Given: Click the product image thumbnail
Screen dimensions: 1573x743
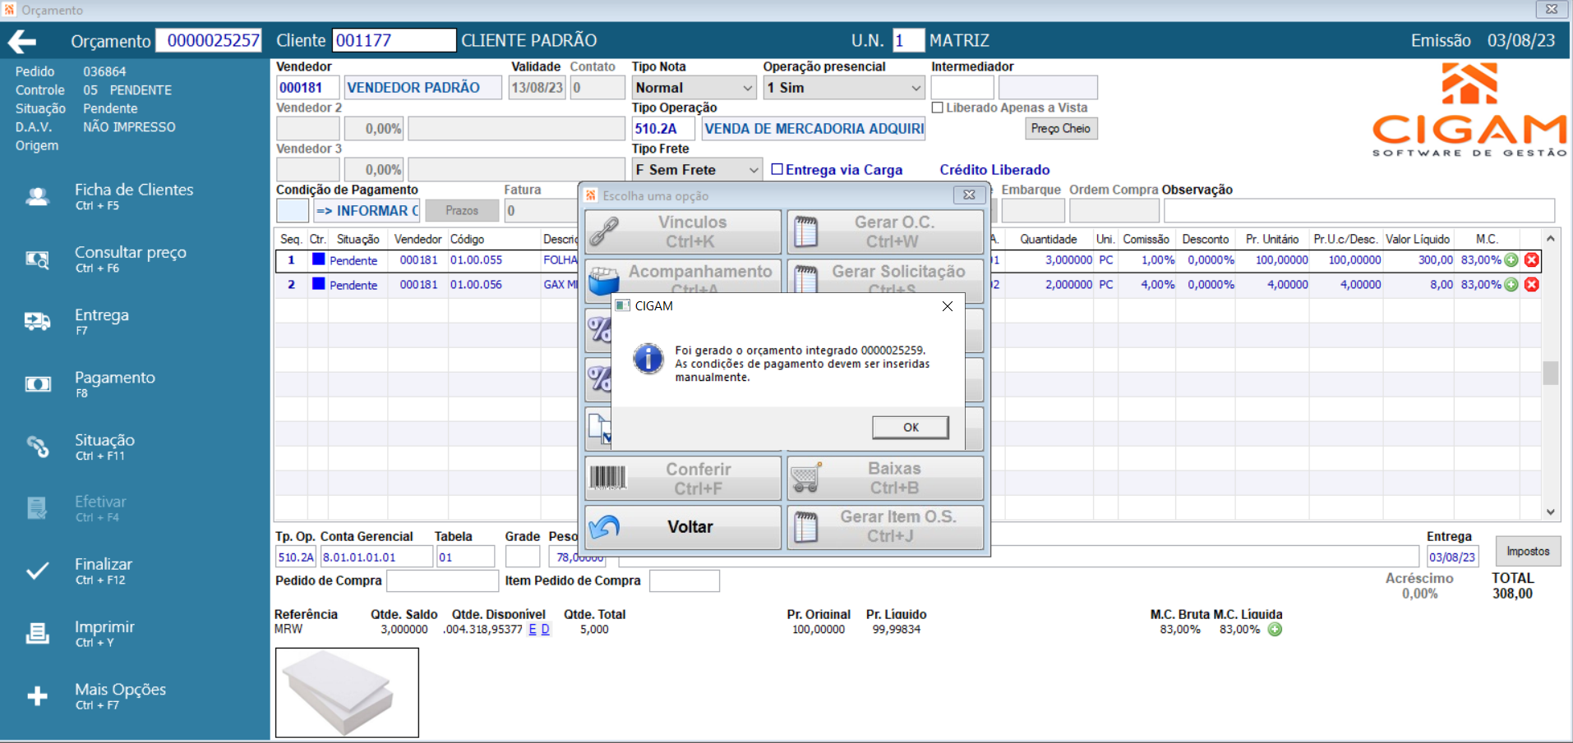Looking at the screenshot, I should (x=347, y=693).
